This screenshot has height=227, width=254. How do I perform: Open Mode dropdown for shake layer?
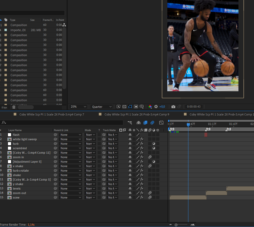point(90,175)
